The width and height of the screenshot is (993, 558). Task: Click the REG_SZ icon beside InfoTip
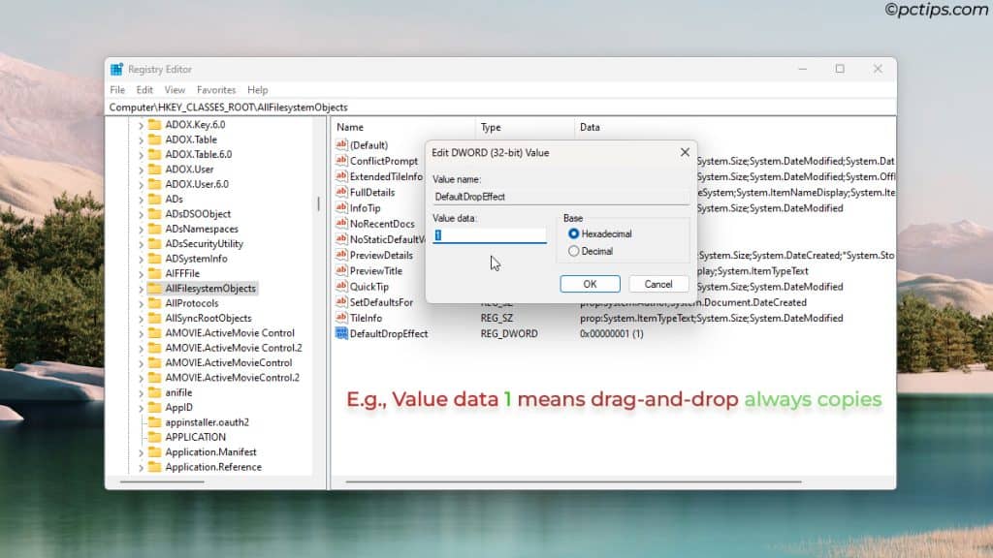[341, 207]
